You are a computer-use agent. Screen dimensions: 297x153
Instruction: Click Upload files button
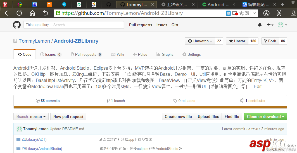click(x=208, y=116)
